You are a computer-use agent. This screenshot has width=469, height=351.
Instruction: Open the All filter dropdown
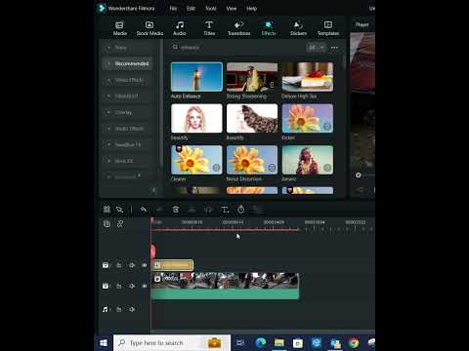coord(316,48)
